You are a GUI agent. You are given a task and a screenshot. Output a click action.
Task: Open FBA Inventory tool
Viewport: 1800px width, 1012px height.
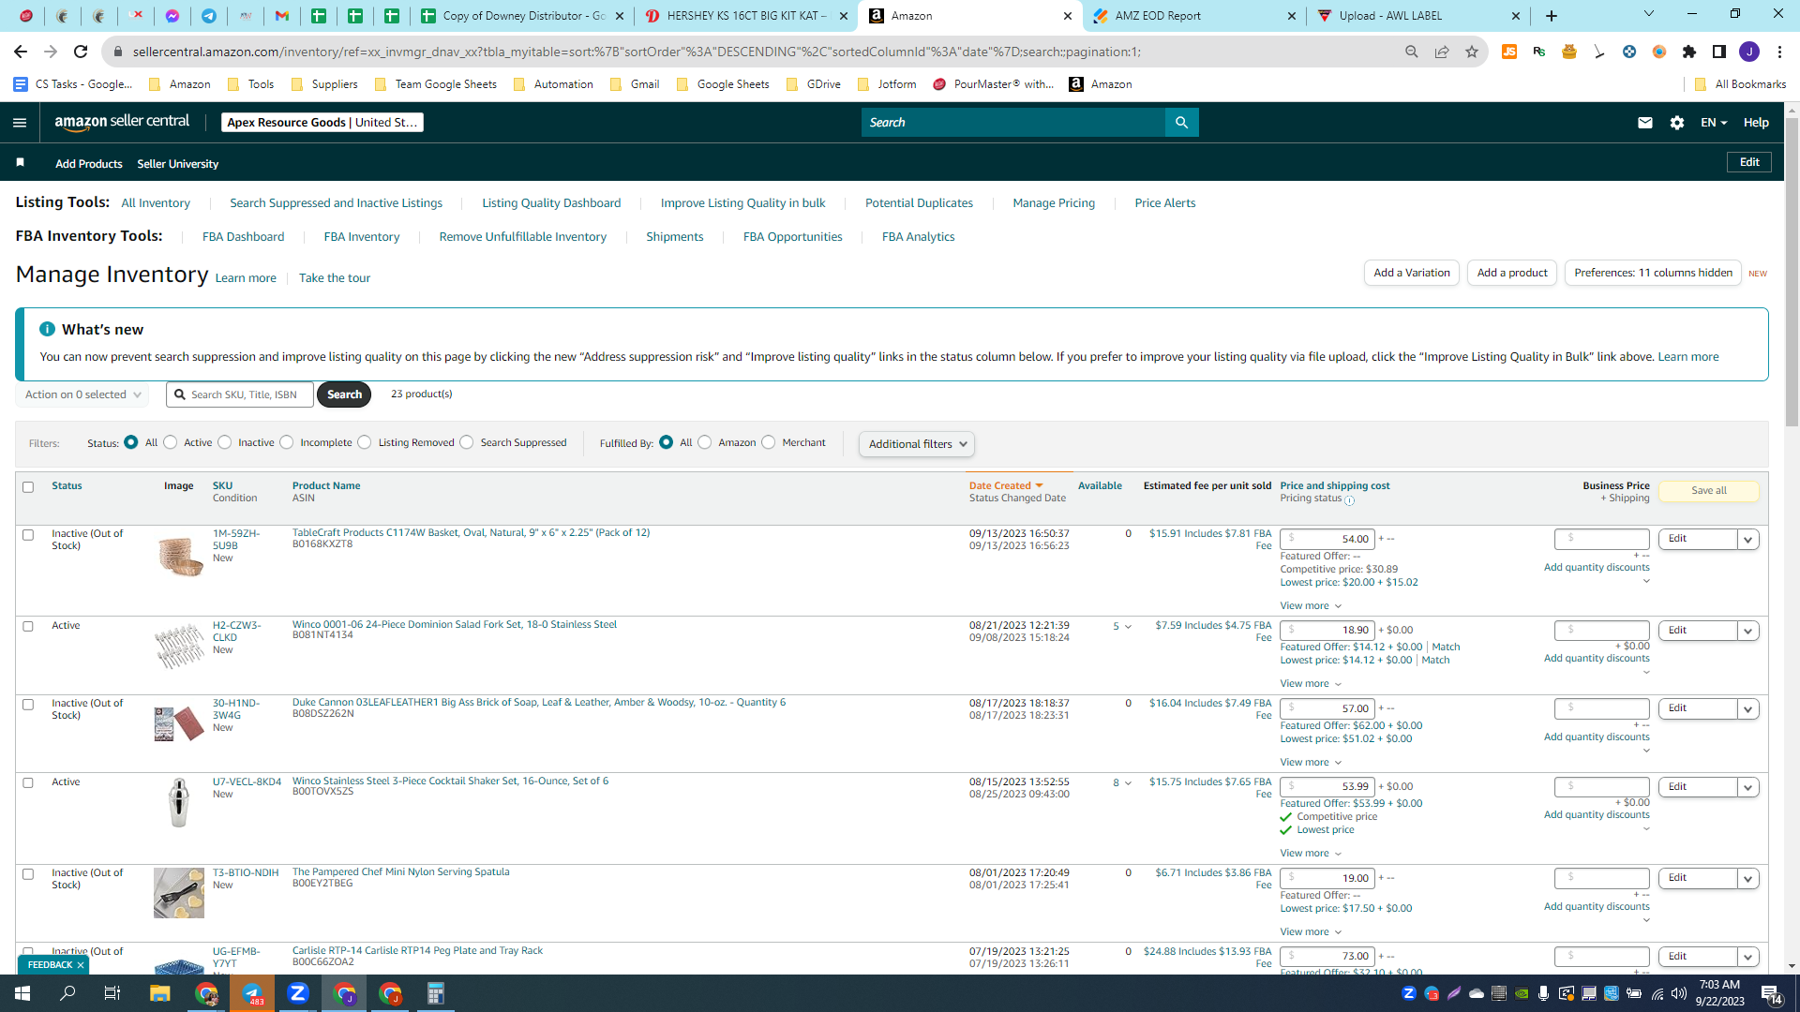(362, 237)
